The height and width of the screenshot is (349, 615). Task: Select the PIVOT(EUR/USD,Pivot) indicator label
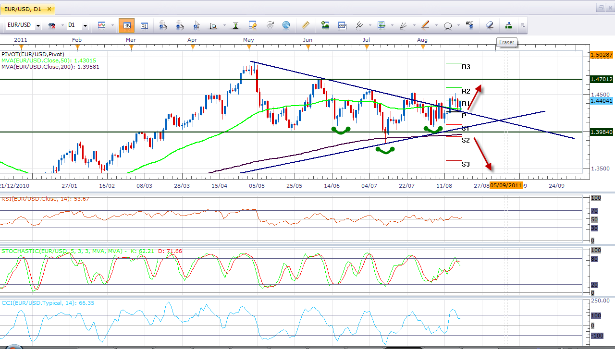point(33,54)
